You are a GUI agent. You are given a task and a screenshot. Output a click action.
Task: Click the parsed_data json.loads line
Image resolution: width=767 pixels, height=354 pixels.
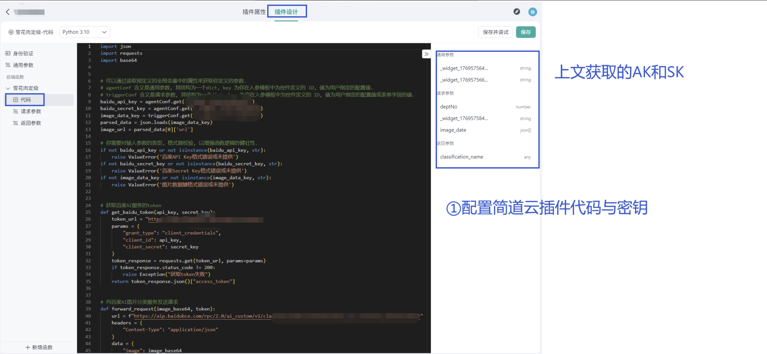[x=156, y=123]
